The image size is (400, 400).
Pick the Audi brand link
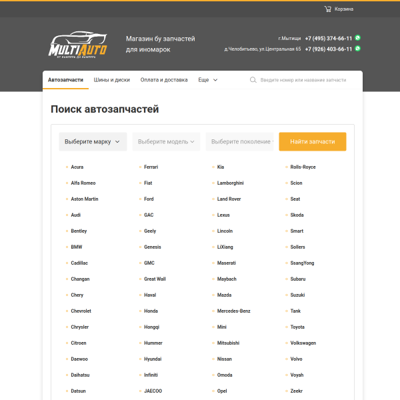pyautogui.click(x=76, y=215)
